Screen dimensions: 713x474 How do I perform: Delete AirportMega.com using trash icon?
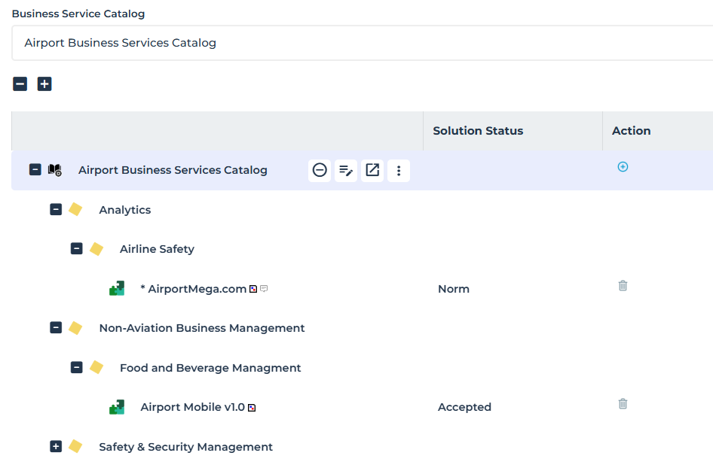[623, 286]
